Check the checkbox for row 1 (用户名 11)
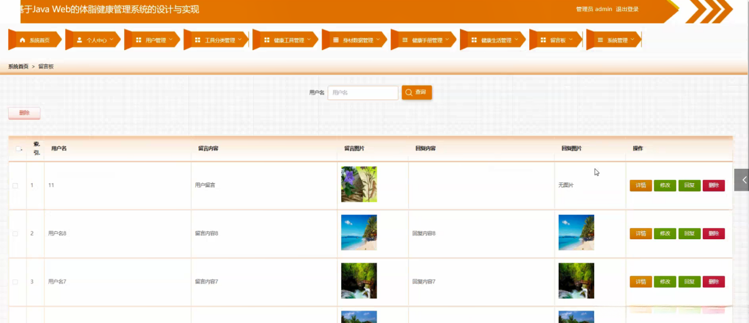 15,185
